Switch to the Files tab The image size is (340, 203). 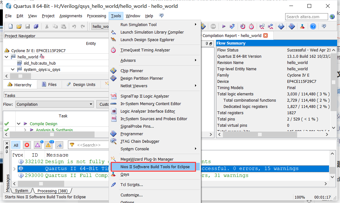click(49, 84)
